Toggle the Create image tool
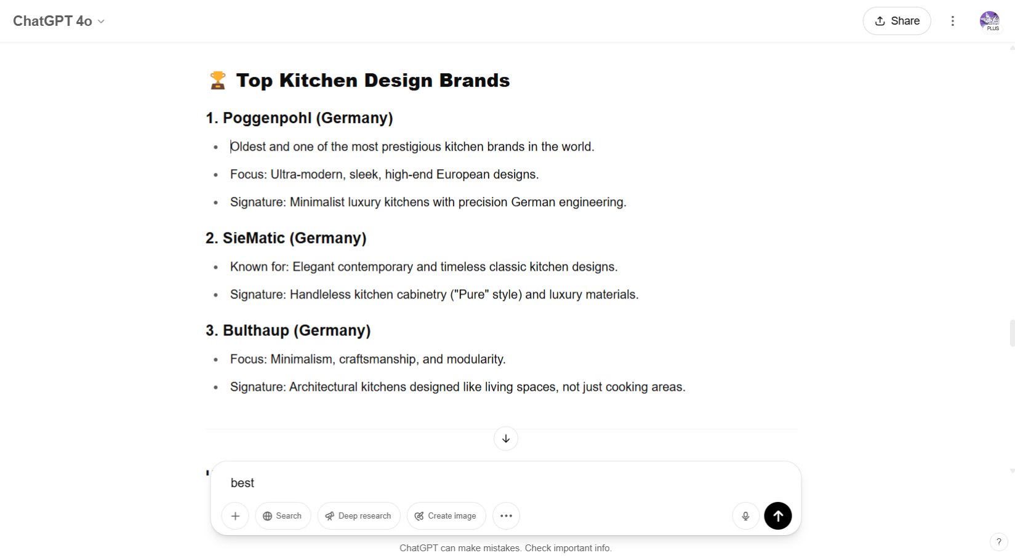The height and width of the screenshot is (558, 1015). coord(446,516)
